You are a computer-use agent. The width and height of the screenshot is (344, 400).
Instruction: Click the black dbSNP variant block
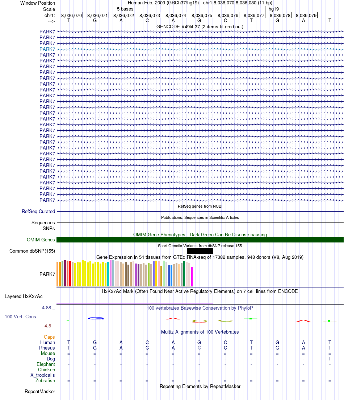[x=200, y=251]
